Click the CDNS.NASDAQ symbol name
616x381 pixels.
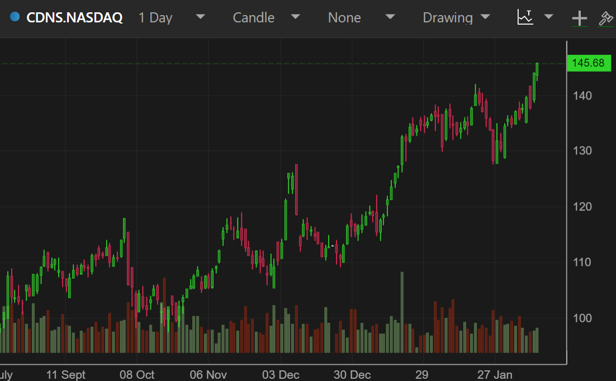(x=74, y=17)
